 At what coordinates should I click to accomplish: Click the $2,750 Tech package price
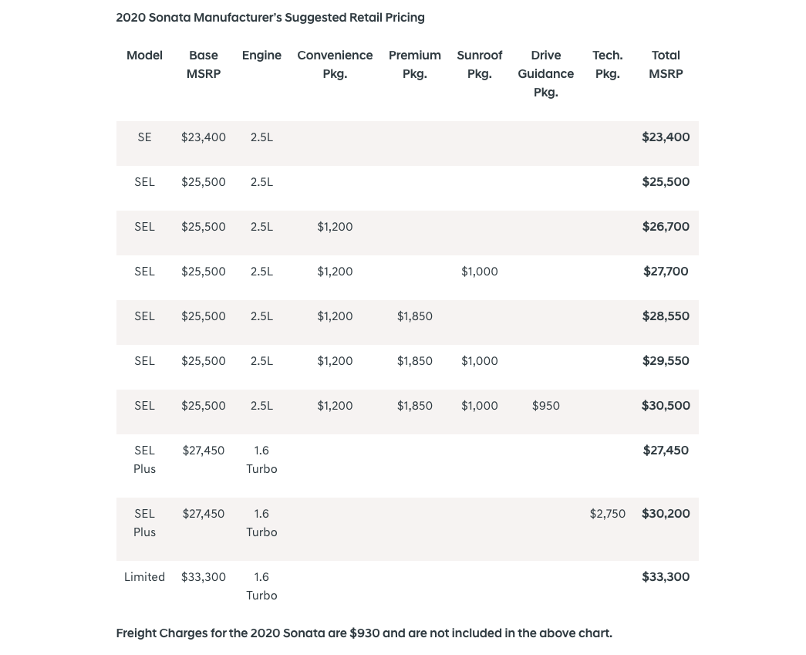pos(608,514)
